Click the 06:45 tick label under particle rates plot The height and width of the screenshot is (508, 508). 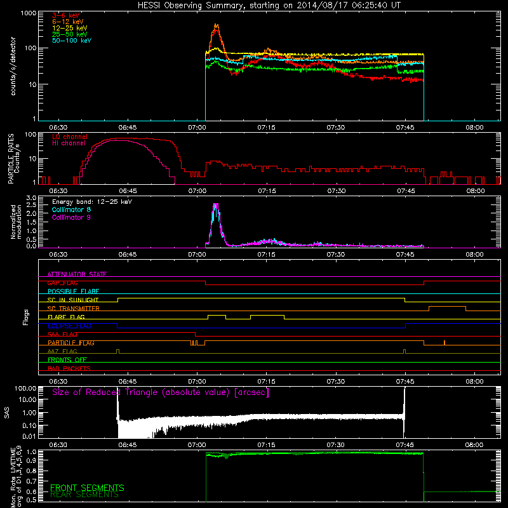click(128, 191)
